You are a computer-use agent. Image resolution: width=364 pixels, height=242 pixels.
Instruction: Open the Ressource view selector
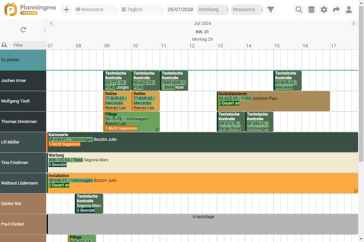[96, 10]
